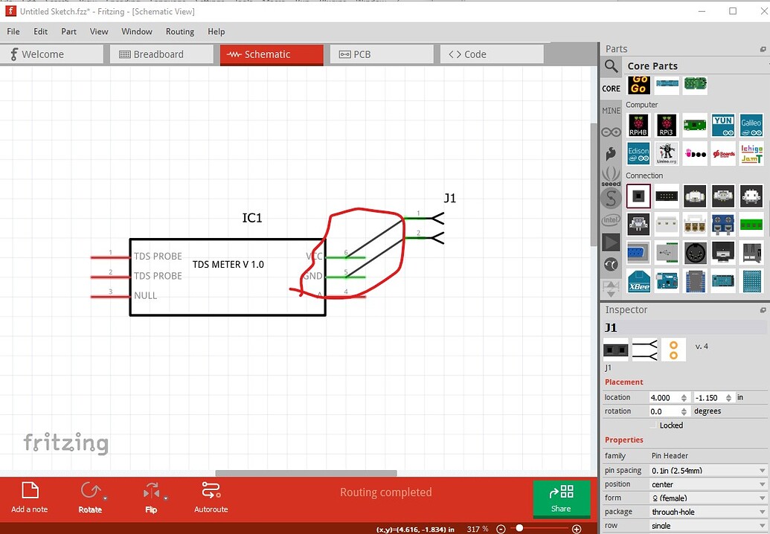Screen dimensions: 770x534
Task: Select J1 schematic view thumbnail in Inspector
Action: pyautogui.click(x=645, y=350)
